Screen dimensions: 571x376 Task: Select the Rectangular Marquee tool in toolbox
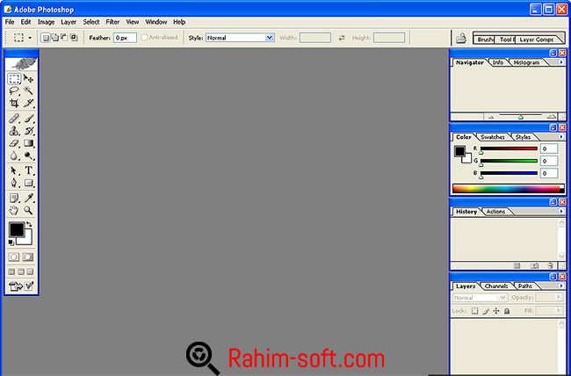14,79
